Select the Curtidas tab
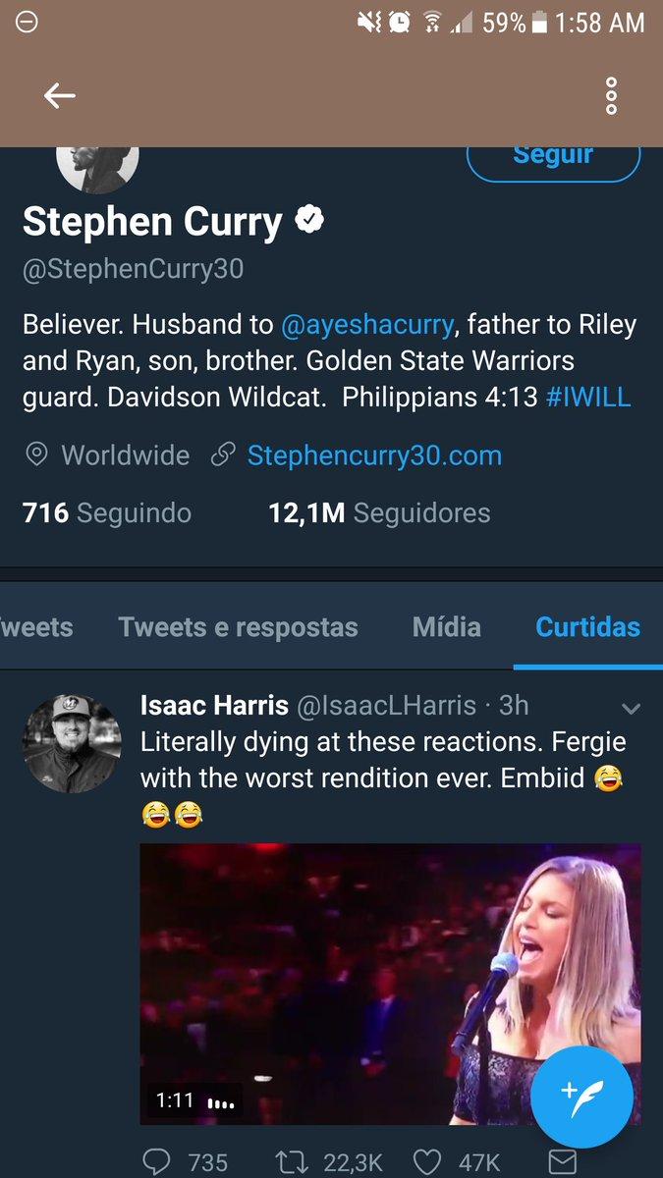Viewport: 663px width, 1178px height. (587, 627)
